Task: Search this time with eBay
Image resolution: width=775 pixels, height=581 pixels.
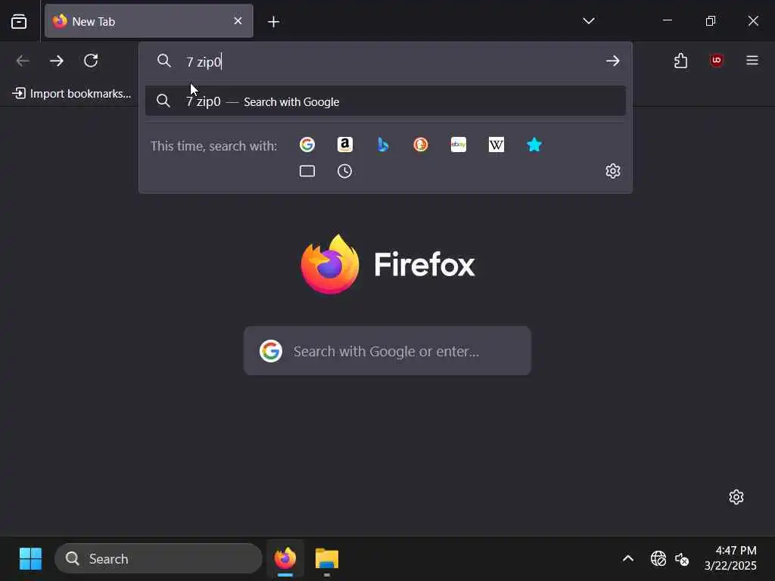Action: point(459,144)
